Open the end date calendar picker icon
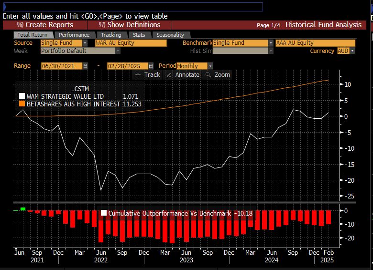The width and height of the screenshot is (373, 270). click(x=151, y=66)
